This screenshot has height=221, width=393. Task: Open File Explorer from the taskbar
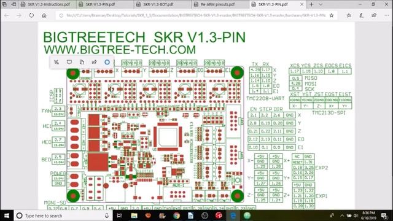point(134,215)
